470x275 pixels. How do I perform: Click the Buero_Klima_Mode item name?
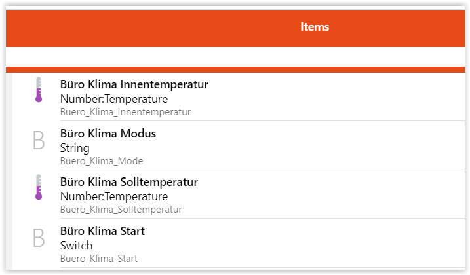[x=102, y=161]
